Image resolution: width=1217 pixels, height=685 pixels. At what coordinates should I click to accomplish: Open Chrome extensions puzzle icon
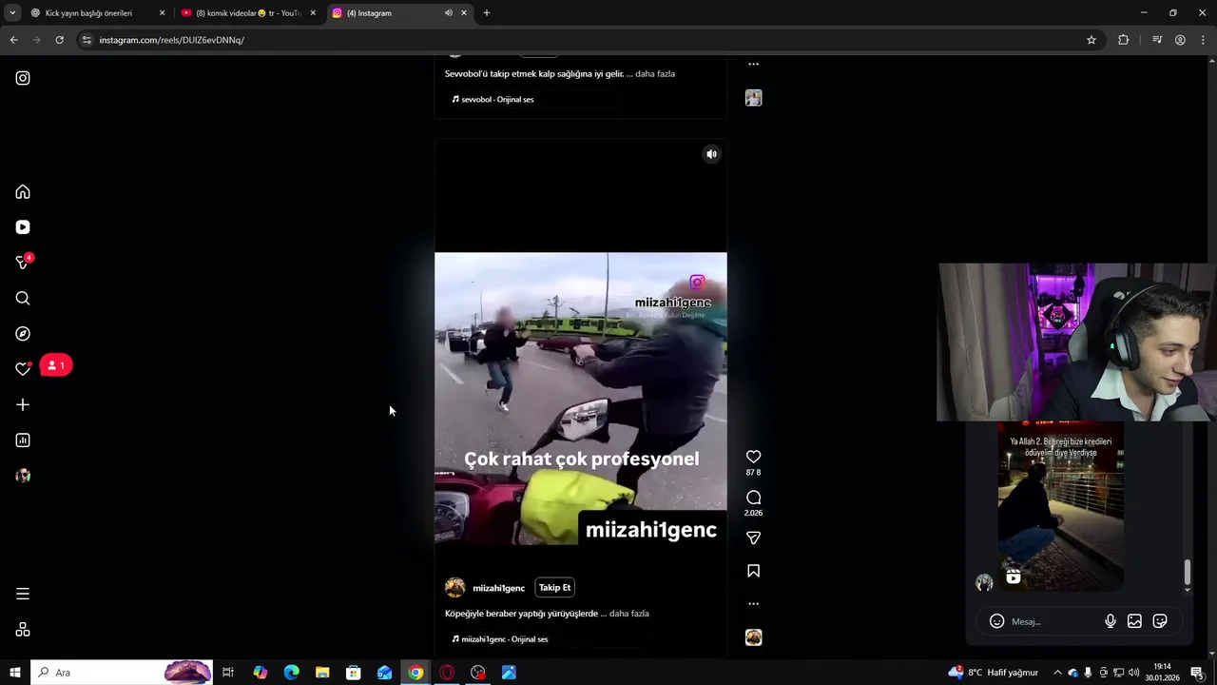1124,40
